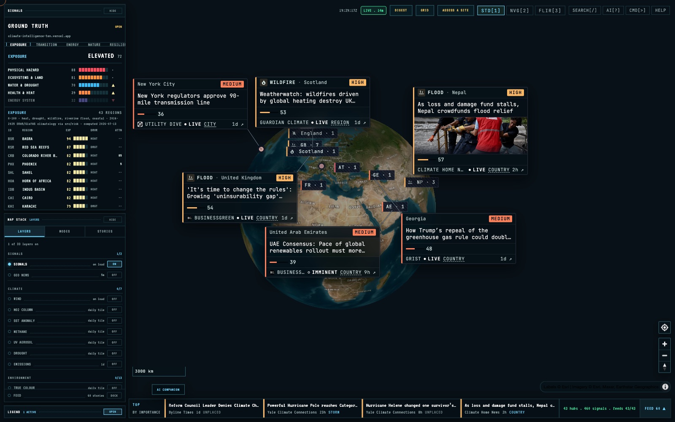This screenshot has height=422, width=675.
Task: Open the Legend panel
Action: [x=113, y=411]
